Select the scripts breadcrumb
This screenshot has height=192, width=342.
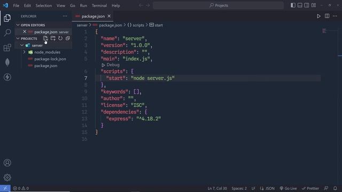[x=136, y=25]
